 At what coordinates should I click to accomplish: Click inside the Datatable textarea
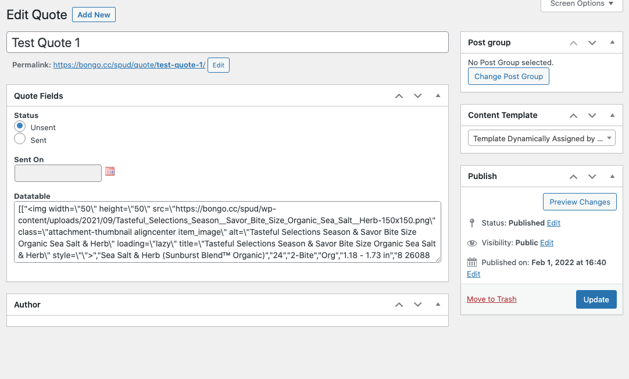point(227,232)
